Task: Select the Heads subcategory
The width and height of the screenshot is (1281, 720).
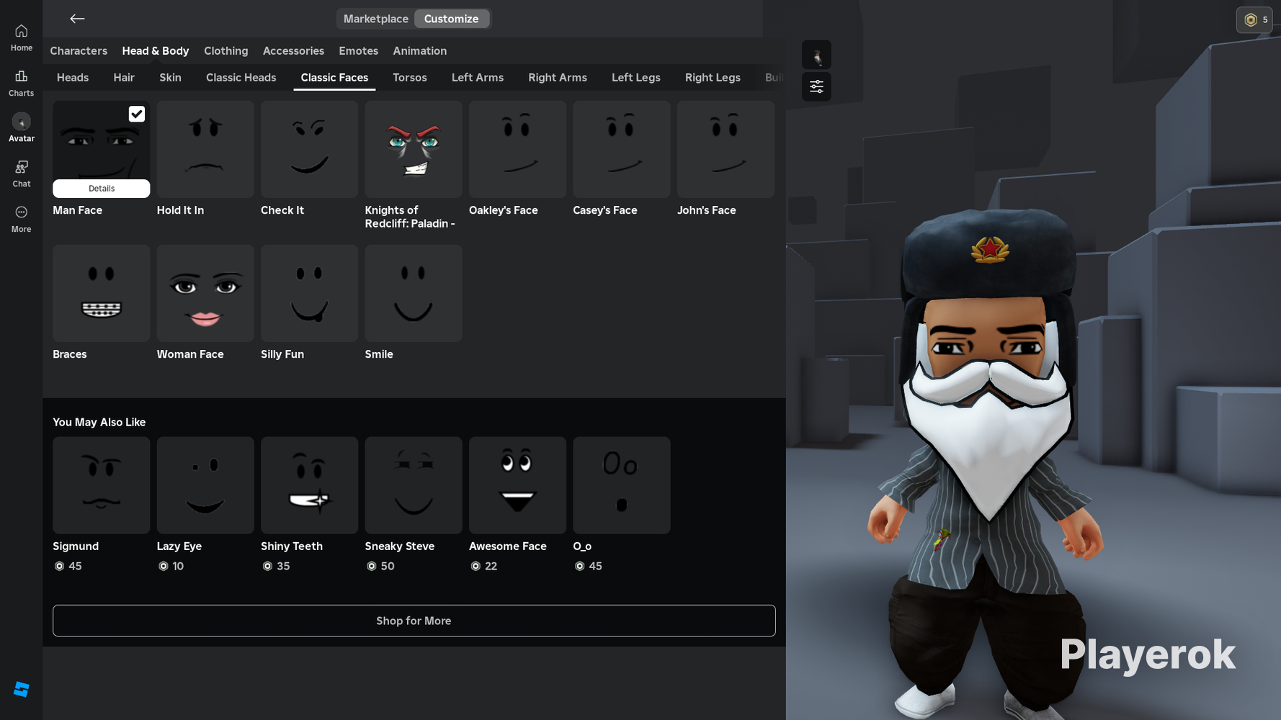Action: pyautogui.click(x=73, y=77)
